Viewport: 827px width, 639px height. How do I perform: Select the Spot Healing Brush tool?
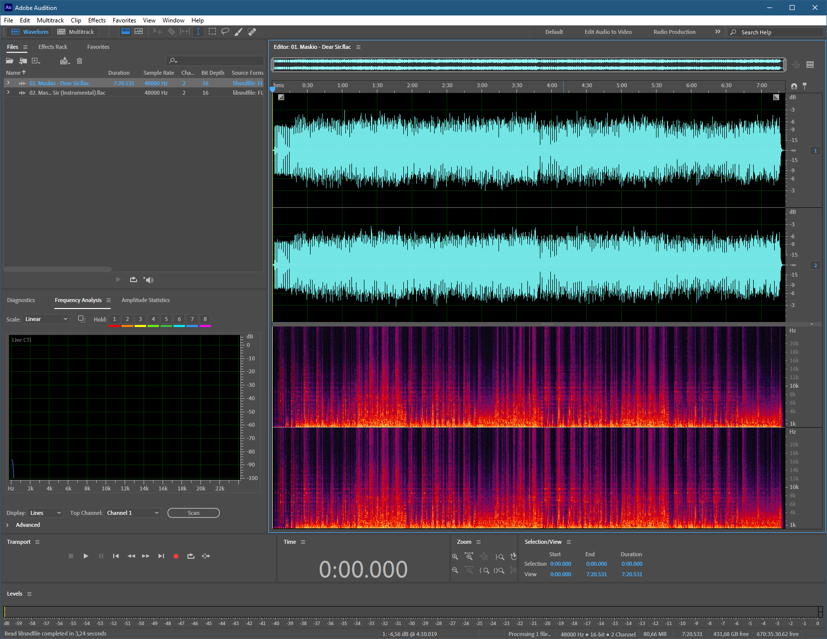pyautogui.click(x=252, y=31)
